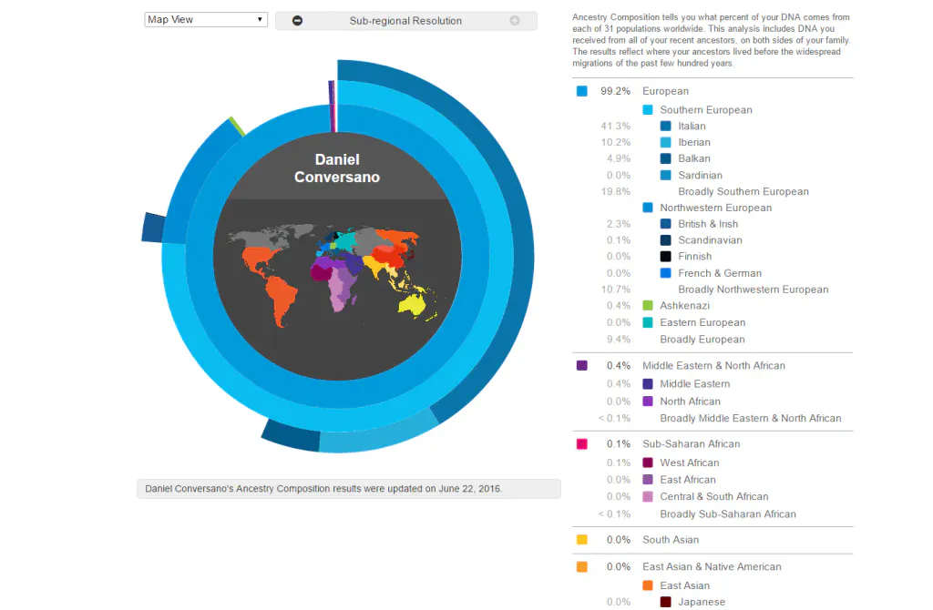Click the European color swatch
Screen dimensions: 933x610
[582, 91]
